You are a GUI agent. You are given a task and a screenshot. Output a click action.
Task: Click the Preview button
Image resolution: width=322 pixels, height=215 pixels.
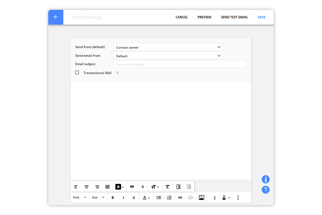pos(204,17)
